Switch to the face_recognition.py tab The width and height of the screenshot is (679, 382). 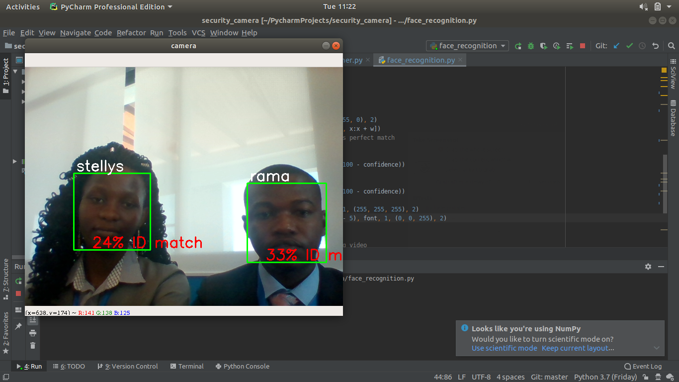pyautogui.click(x=419, y=60)
